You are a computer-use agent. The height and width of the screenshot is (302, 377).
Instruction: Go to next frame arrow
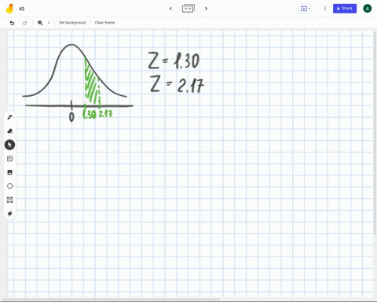206,9
